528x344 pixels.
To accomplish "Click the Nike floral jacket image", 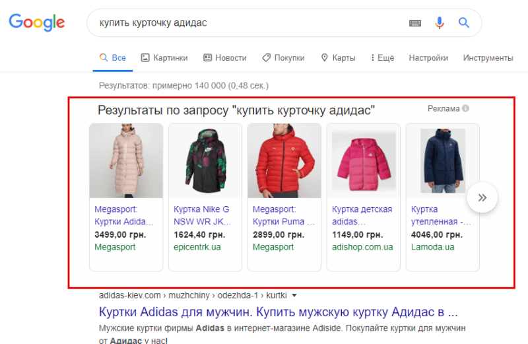I will (x=205, y=160).
